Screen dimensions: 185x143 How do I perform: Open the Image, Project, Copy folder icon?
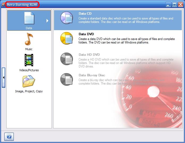click(x=29, y=81)
